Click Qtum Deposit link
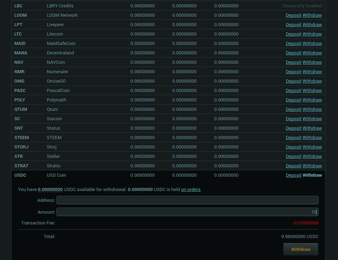 [293, 109]
